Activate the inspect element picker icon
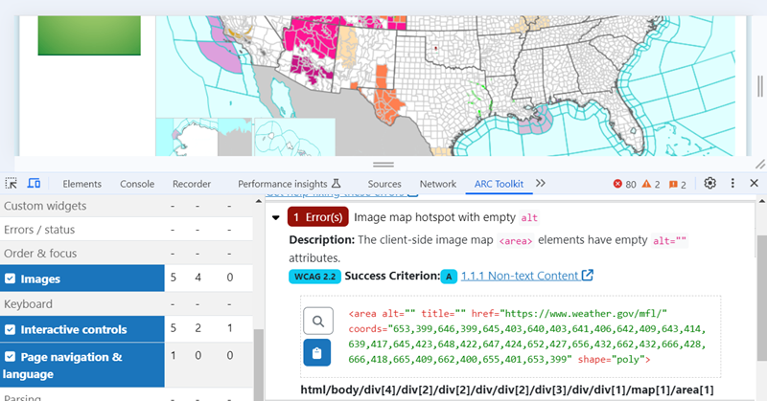This screenshot has width=767, height=401. 11,184
